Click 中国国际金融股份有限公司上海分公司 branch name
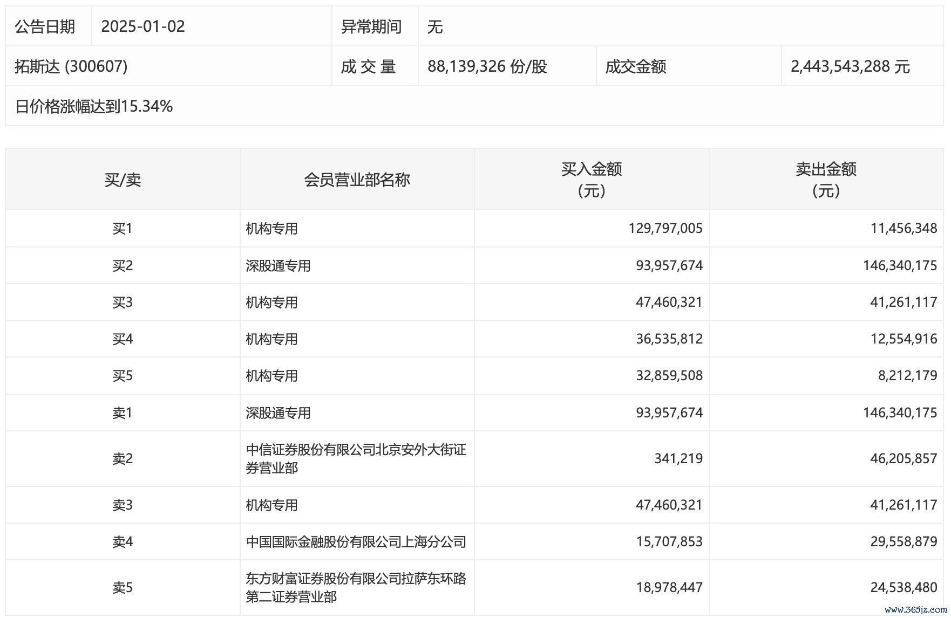 (x=356, y=542)
